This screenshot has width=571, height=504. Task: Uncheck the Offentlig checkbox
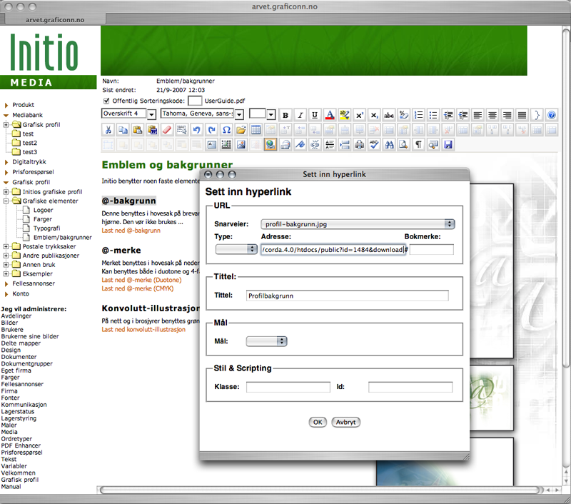106,101
